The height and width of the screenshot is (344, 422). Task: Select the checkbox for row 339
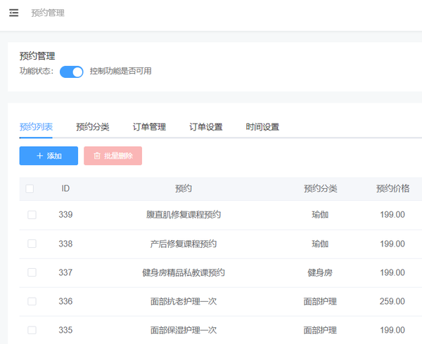point(32,215)
